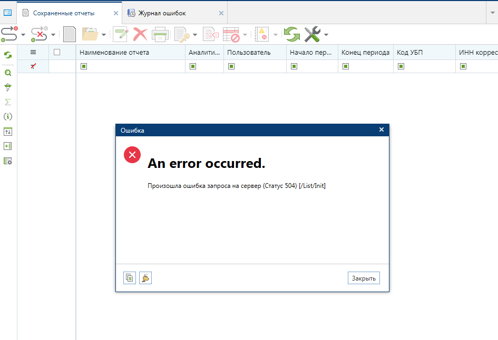The width and height of the screenshot is (498, 340).
Task: Click the document tag label icon
Action: click(211, 34)
